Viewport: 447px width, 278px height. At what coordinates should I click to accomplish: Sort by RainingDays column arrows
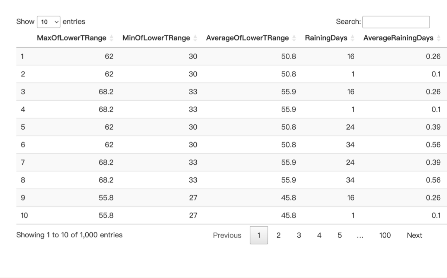pos(352,38)
